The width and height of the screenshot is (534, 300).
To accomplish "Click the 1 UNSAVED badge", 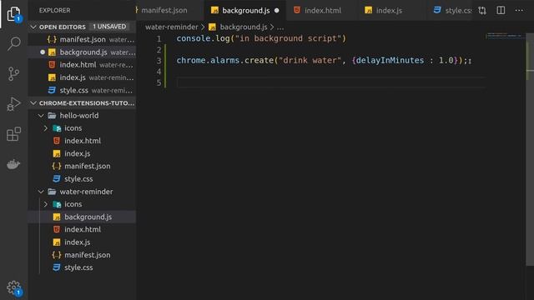I will [109, 27].
